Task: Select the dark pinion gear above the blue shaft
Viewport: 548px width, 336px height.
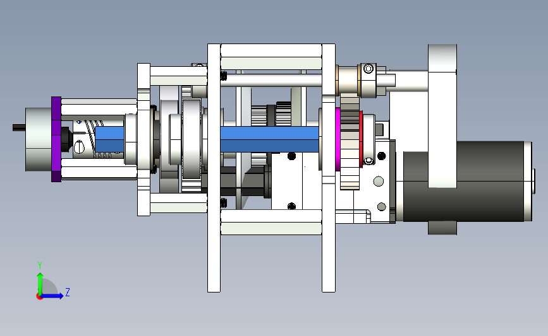Action: click(284, 113)
